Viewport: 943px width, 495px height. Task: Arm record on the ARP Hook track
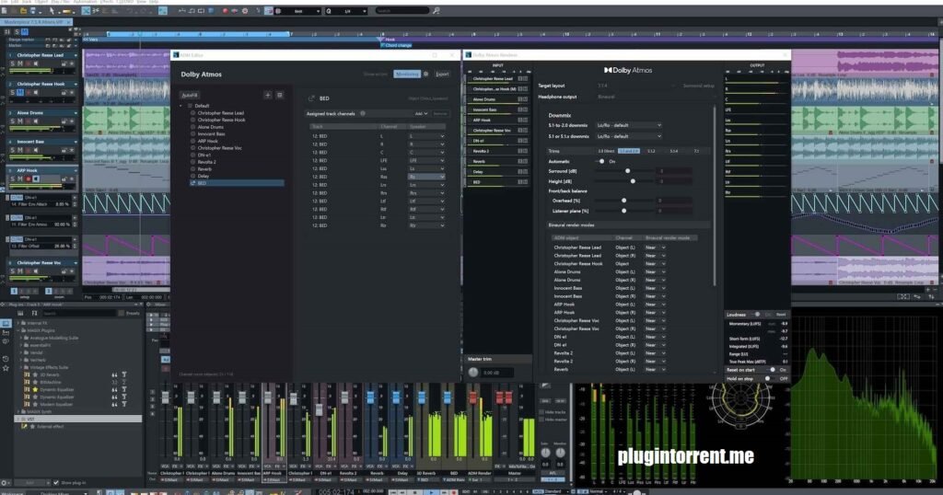(x=28, y=178)
